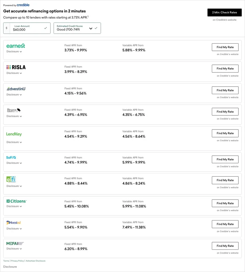Expand the Disclosure at the page bottom
245x272 pixels.
[10, 267]
